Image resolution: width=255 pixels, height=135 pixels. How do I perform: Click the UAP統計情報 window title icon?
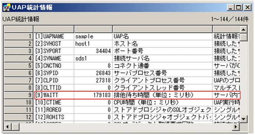click(7, 8)
